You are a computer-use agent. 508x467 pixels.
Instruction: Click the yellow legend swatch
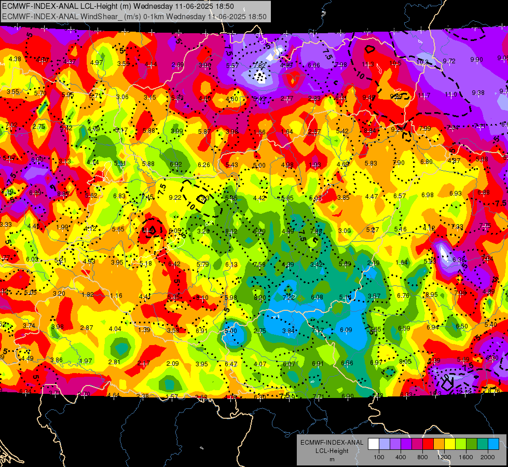click(x=450, y=444)
